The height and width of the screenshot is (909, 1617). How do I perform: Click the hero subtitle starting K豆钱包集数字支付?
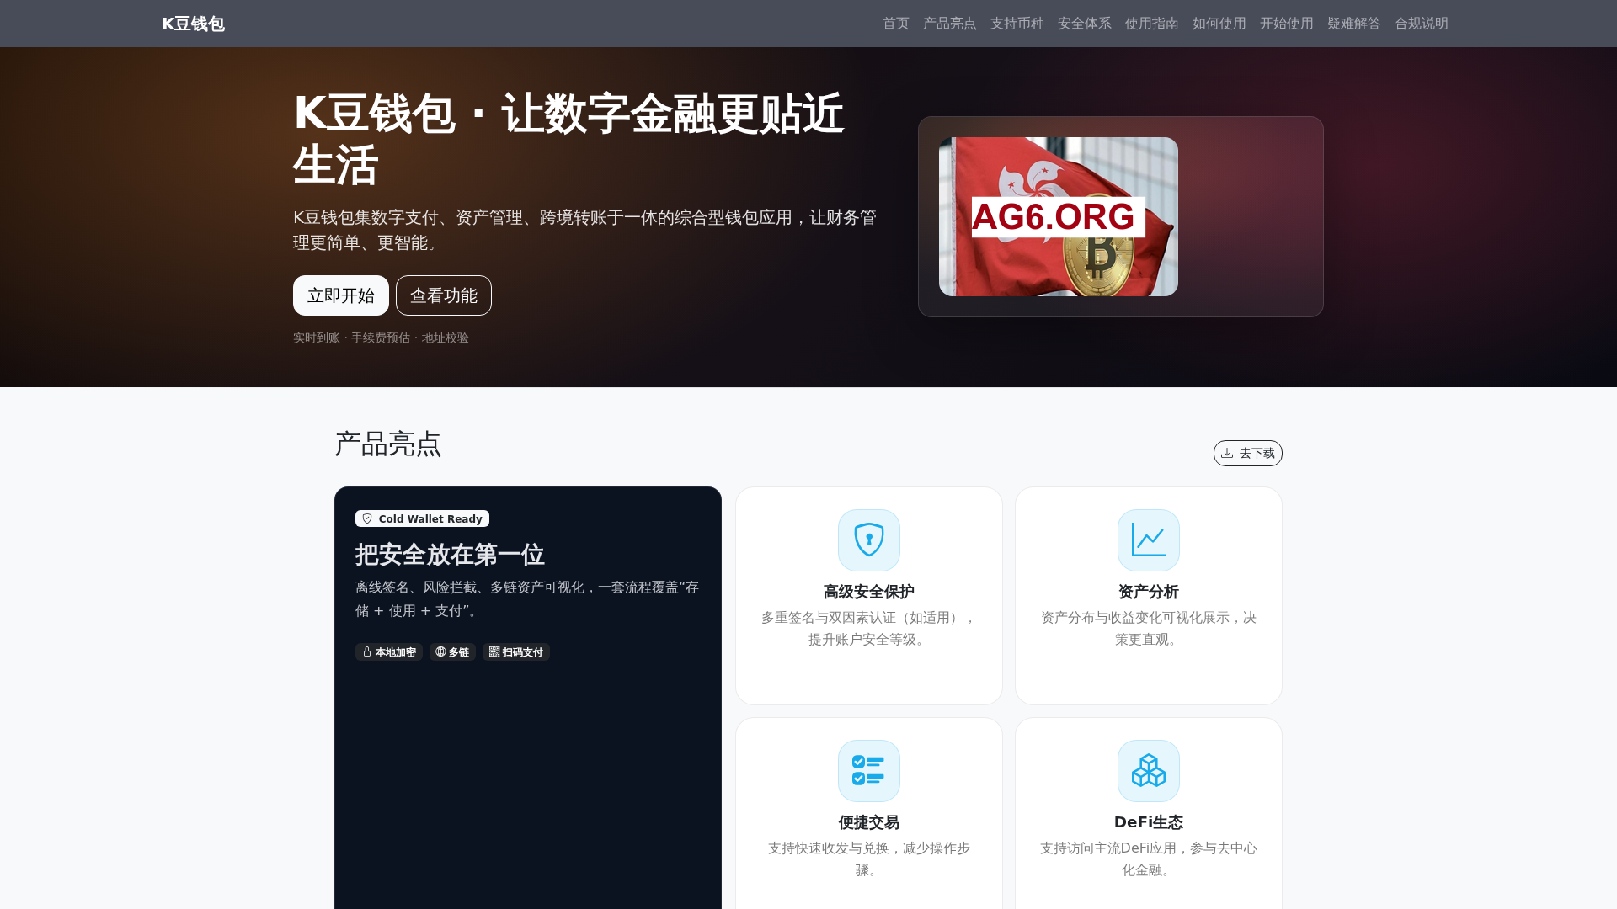click(x=584, y=230)
